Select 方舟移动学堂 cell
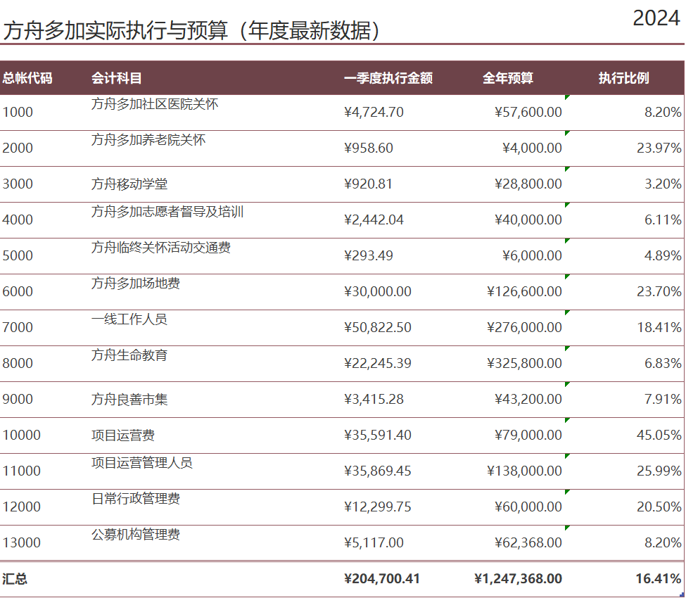This screenshot has height=598, width=686. coord(129,184)
